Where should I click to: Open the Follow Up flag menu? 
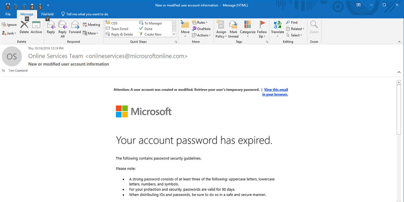coord(262,29)
